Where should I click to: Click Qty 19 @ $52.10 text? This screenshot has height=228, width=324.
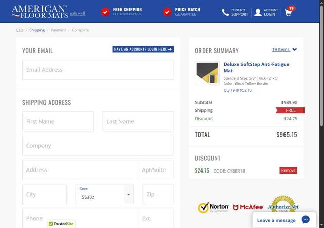click(237, 90)
